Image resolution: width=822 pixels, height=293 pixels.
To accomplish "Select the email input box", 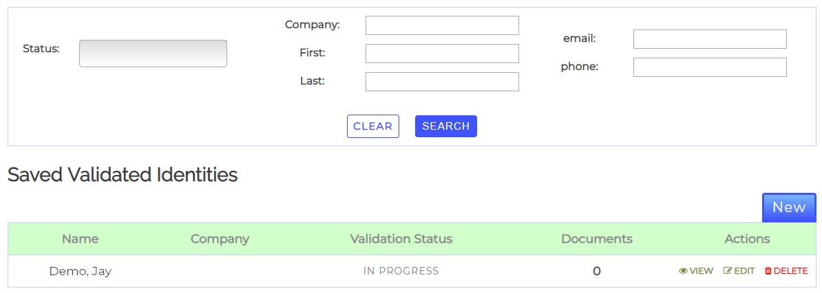I will [x=709, y=39].
